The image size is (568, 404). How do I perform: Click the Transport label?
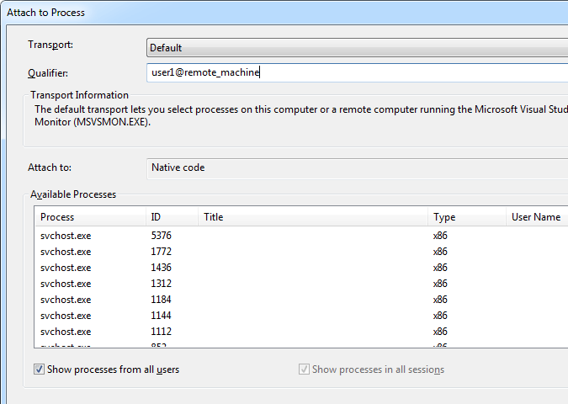50,45
